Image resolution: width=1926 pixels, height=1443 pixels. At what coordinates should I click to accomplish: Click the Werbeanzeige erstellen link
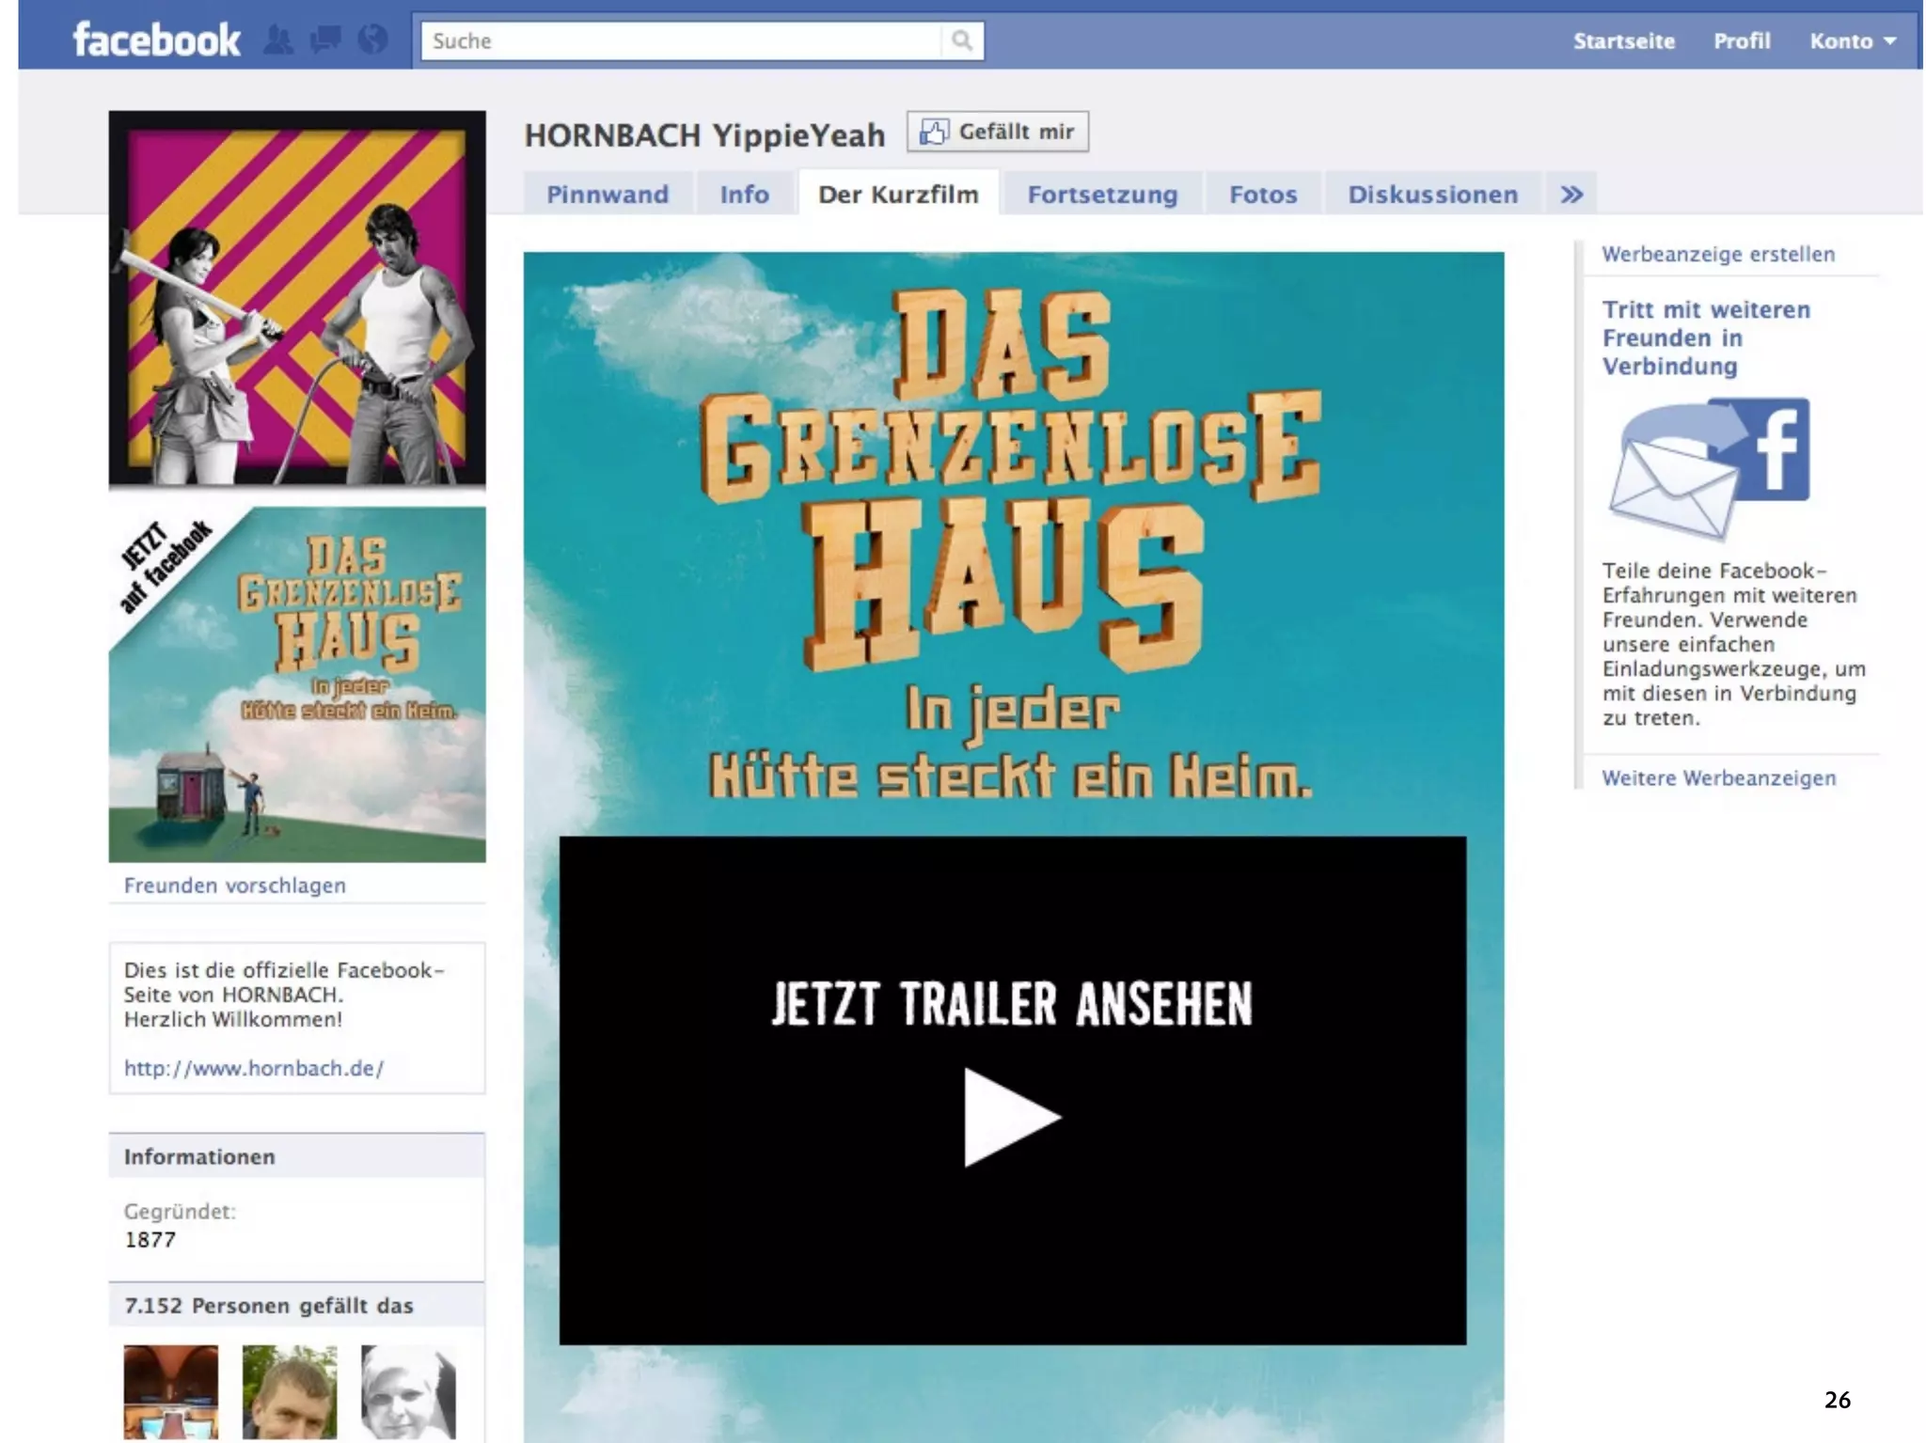[1718, 255]
